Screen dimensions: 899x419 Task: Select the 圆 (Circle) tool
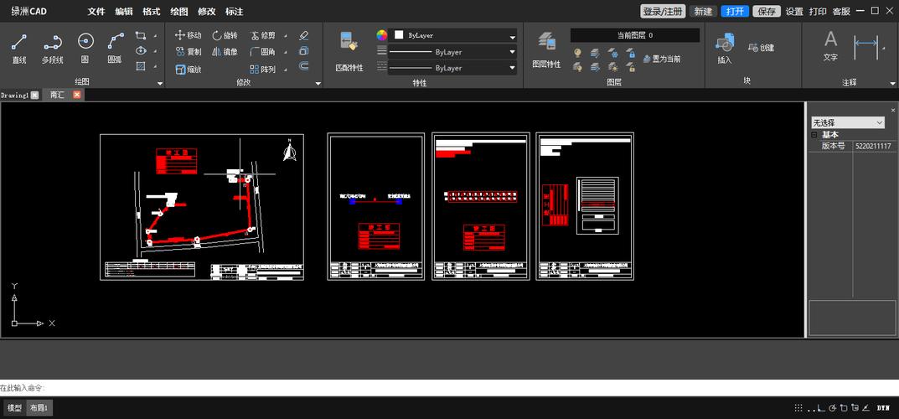85,47
